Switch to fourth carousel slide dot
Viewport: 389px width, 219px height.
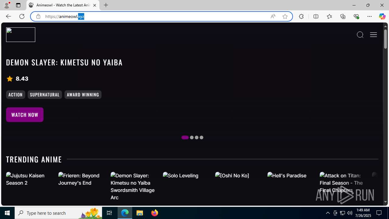tap(201, 137)
